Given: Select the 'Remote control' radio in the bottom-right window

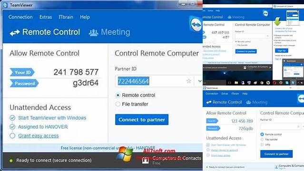Looking at the screenshot, I should [x=262, y=134].
